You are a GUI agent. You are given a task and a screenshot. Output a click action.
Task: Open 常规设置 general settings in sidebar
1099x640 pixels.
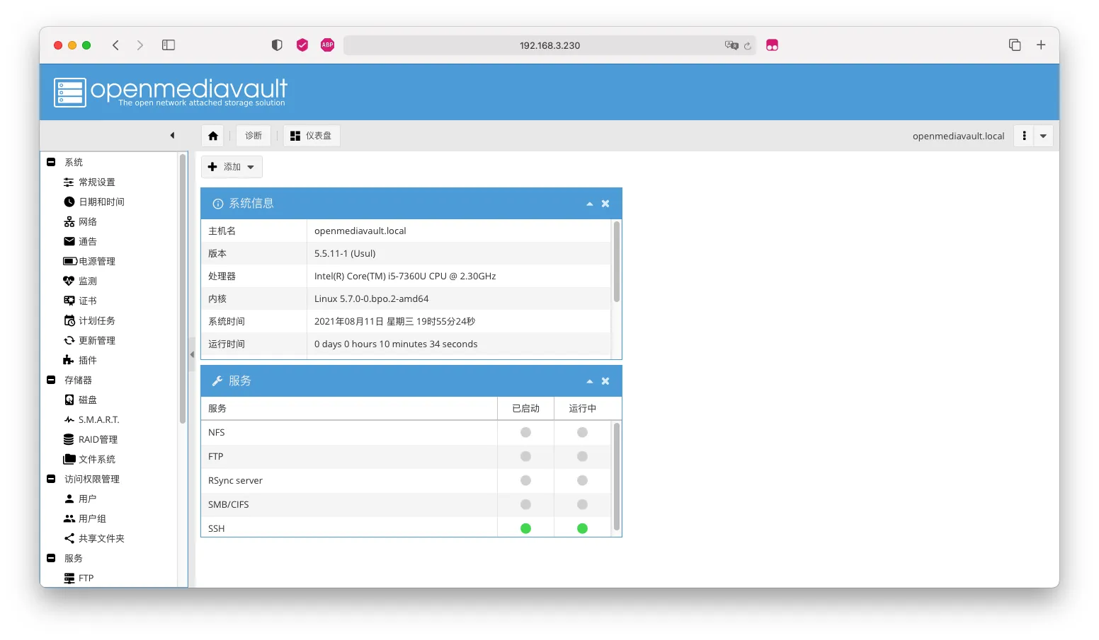click(x=96, y=182)
